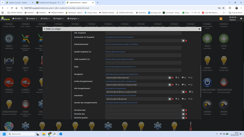Image resolution: width=244 pixels, height=137 pixels.
Task: Toggle password checkbox for Arrêter Enregistrement
Action: (192, 85)
